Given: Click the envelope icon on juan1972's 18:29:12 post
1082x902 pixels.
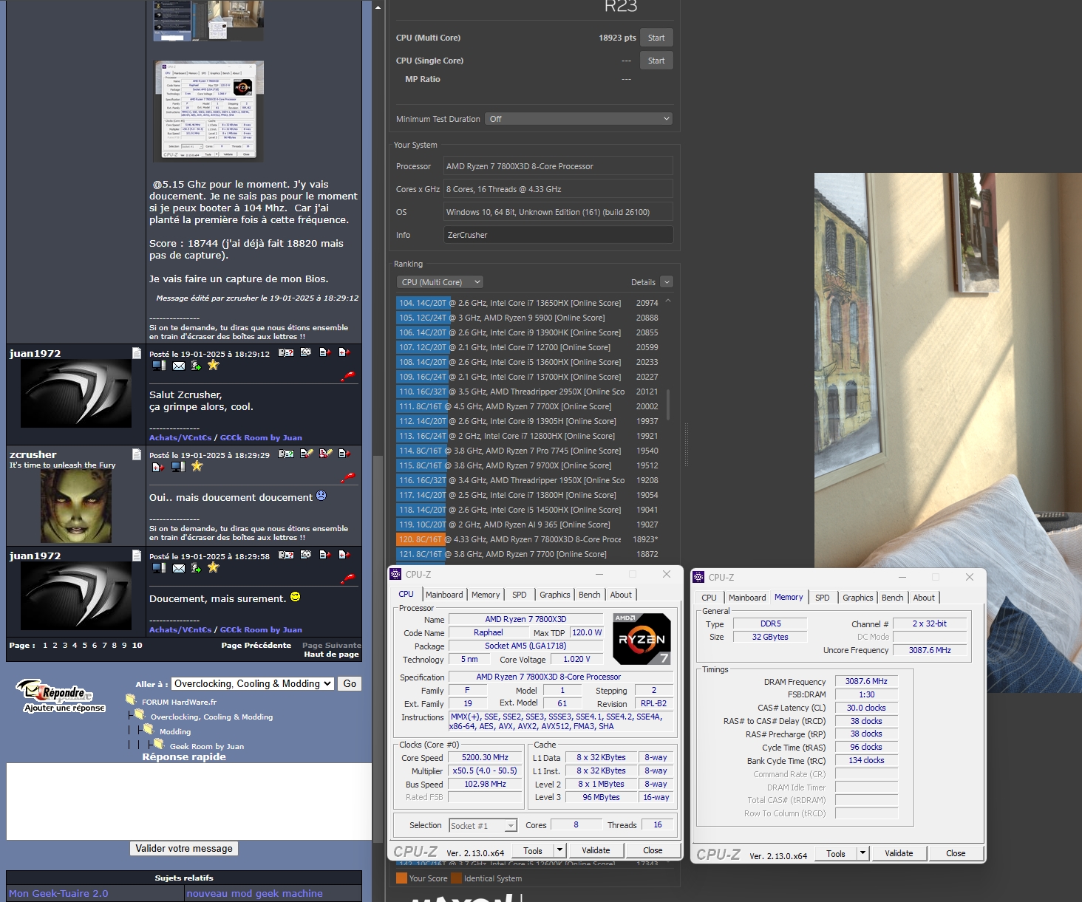Looking at the screenshot, I should point(179,365).
